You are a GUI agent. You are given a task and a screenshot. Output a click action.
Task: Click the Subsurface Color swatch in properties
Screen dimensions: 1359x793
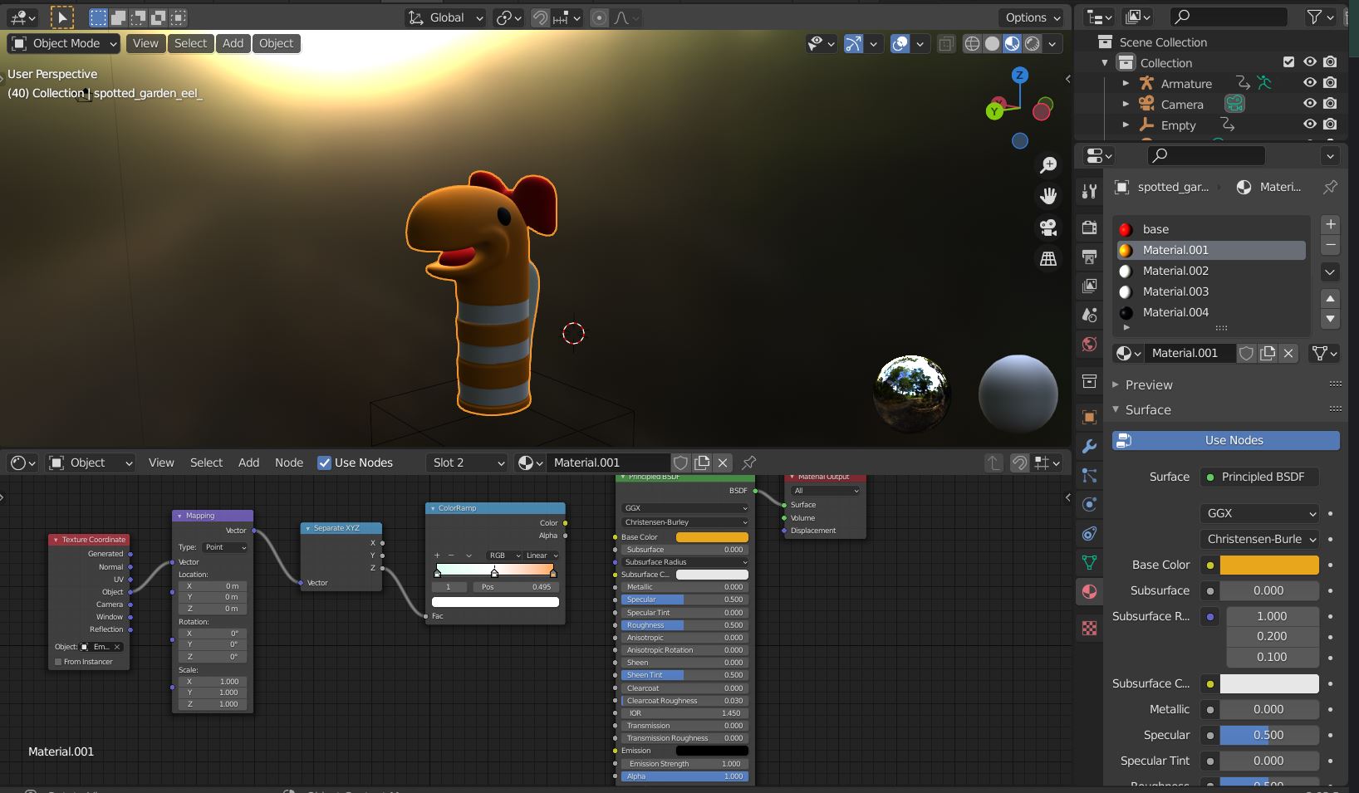1268,683
